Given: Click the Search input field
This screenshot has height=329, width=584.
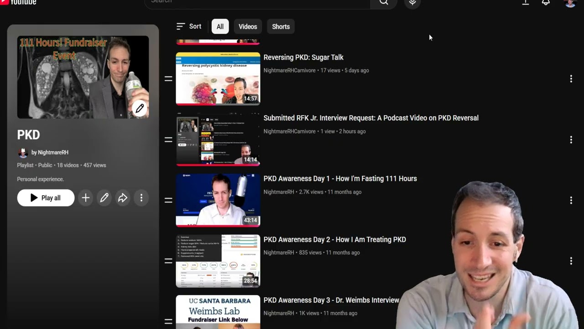Looking at the screenshot, I should click(x=257, y=2).
